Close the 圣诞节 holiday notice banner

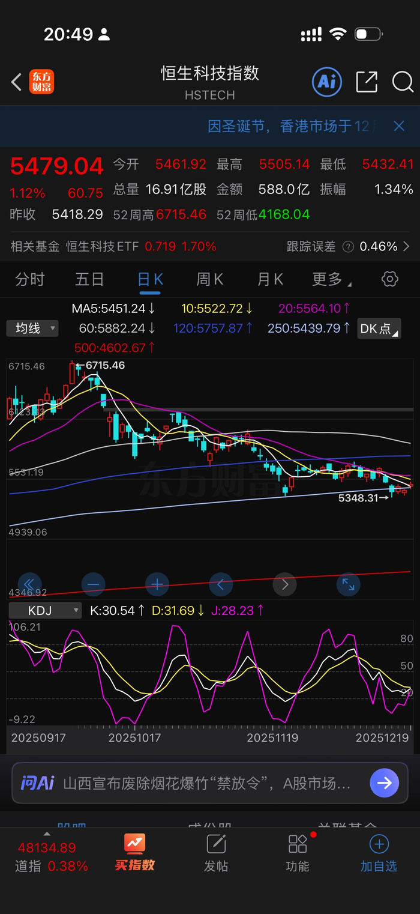coord(399,126)
